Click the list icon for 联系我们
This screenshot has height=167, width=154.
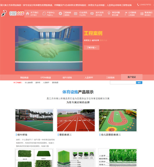(142, 14)
